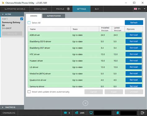147x116 pixels.
Task: Click the UK flag language icon
Action: (136, 9)
